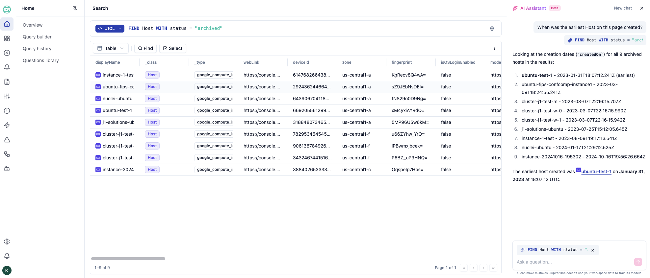Image resolution: width=650 pixels, height=278 pixels.
Task: Open the connected squares integrations icon
Action: tap(7, 154)
